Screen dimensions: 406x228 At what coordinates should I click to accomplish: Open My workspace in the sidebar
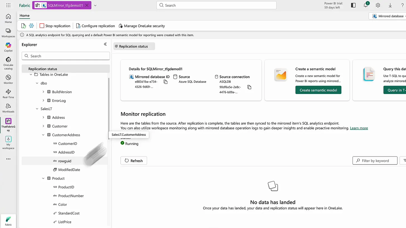(x=8, y=143)
